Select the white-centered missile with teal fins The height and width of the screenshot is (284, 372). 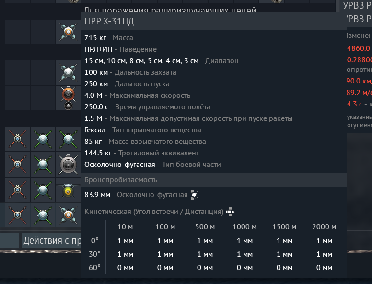click(69, 72)
